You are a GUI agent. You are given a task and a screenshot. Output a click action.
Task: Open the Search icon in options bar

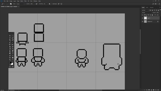coord(153,4)
